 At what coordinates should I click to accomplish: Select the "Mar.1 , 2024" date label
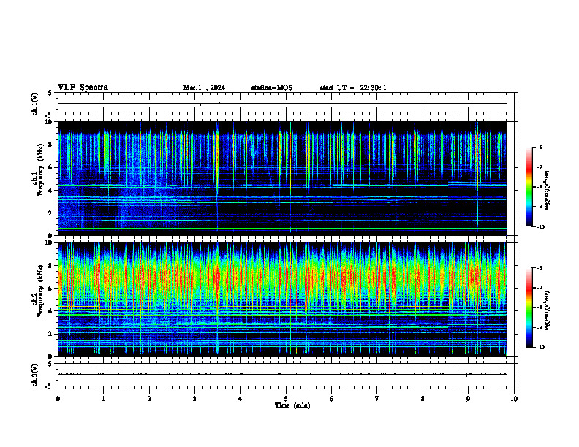[204, 88]
